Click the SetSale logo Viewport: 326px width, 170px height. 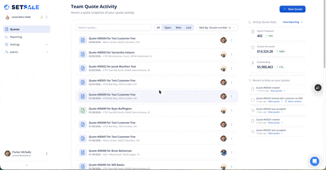click(22, 7)
